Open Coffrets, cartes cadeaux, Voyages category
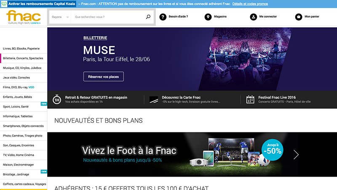 (24, 184)
